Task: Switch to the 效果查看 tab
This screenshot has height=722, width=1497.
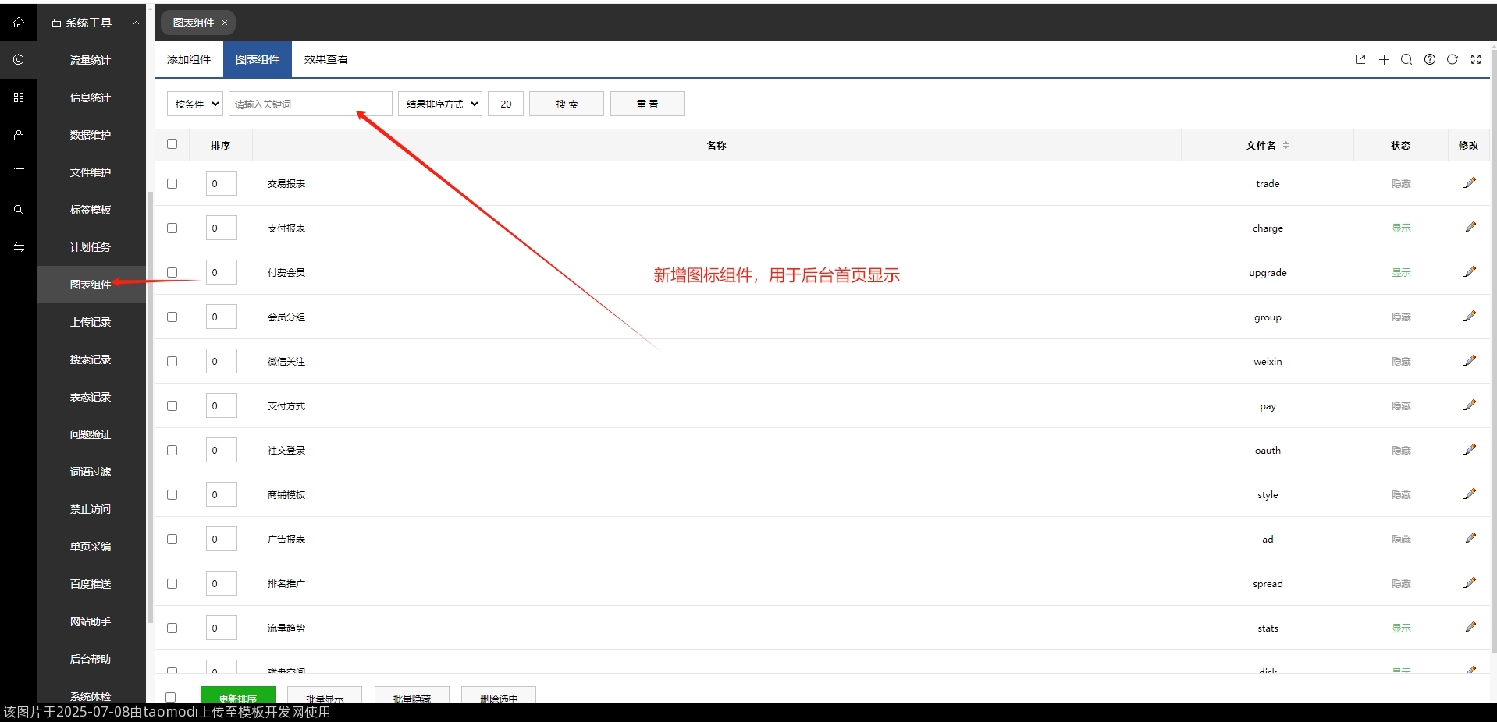Action: pyautogui.click(x=325, y=58)
